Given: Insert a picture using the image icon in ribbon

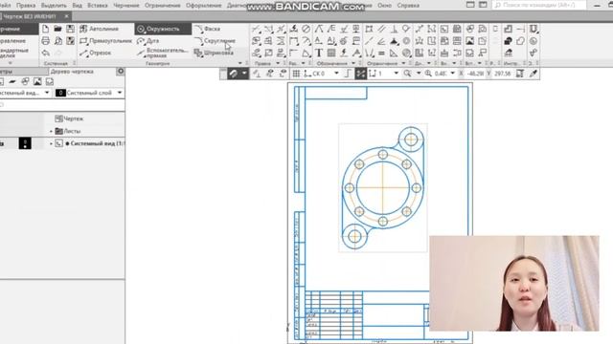Looking at the screenshot, I should [469, 41].
